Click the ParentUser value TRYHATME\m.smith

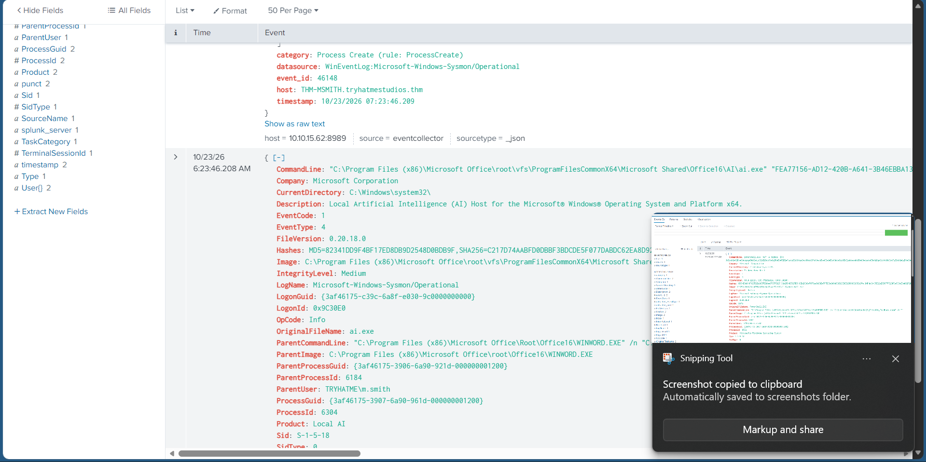pyautogui.click(x=358, y=389)
